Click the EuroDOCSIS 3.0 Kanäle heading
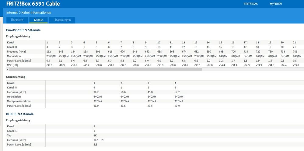Viewport: 304px width, 151px height. pyautogui.click(x=23, y=30)
